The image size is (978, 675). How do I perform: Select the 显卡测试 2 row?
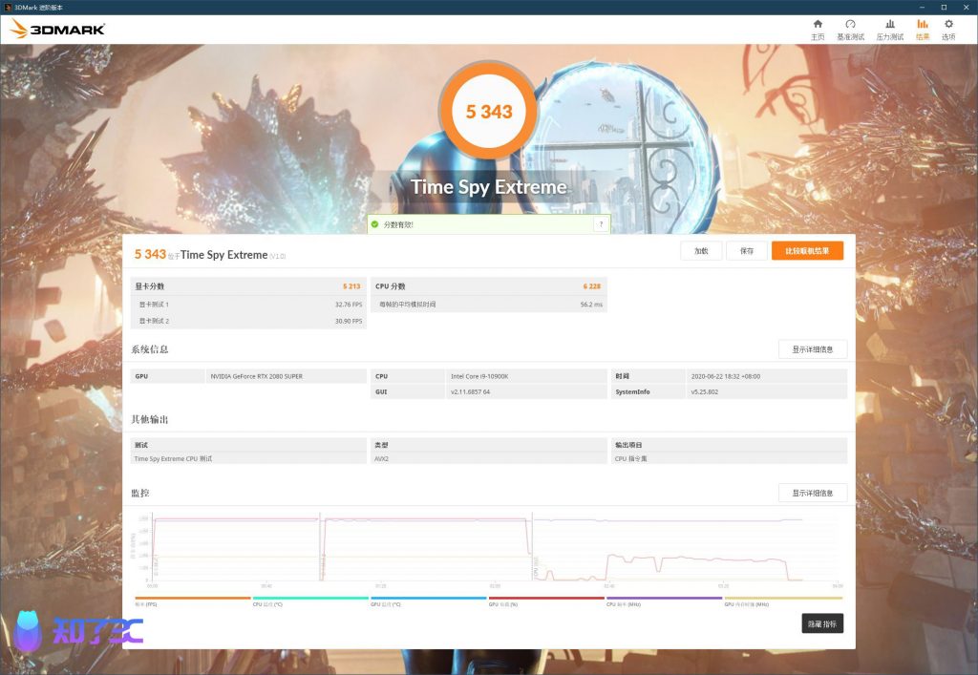(x=248, y=321)
